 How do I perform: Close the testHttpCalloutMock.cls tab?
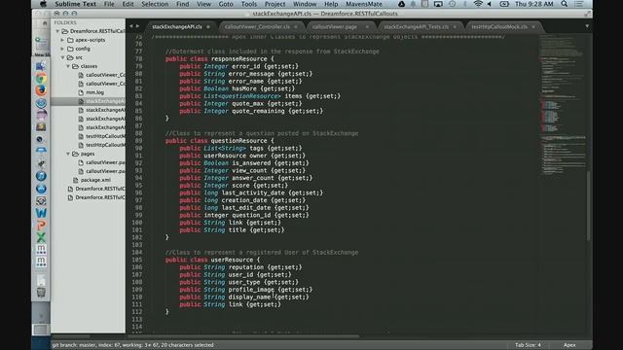pyautogui.click(x=533, y=27)
